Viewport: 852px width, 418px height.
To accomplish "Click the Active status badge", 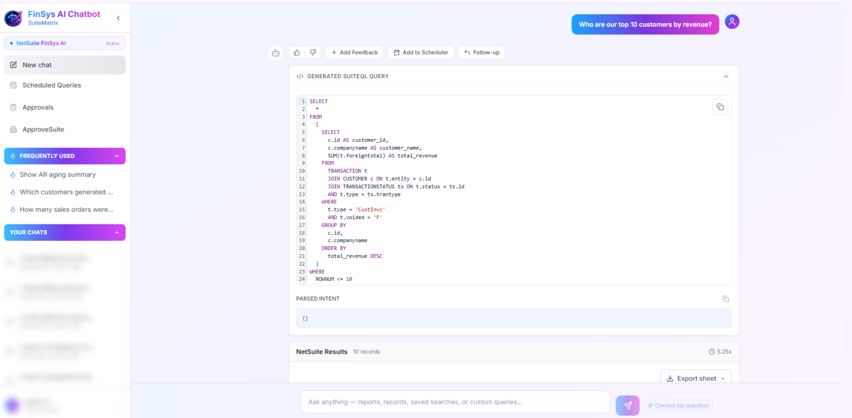I will point(113,44).
